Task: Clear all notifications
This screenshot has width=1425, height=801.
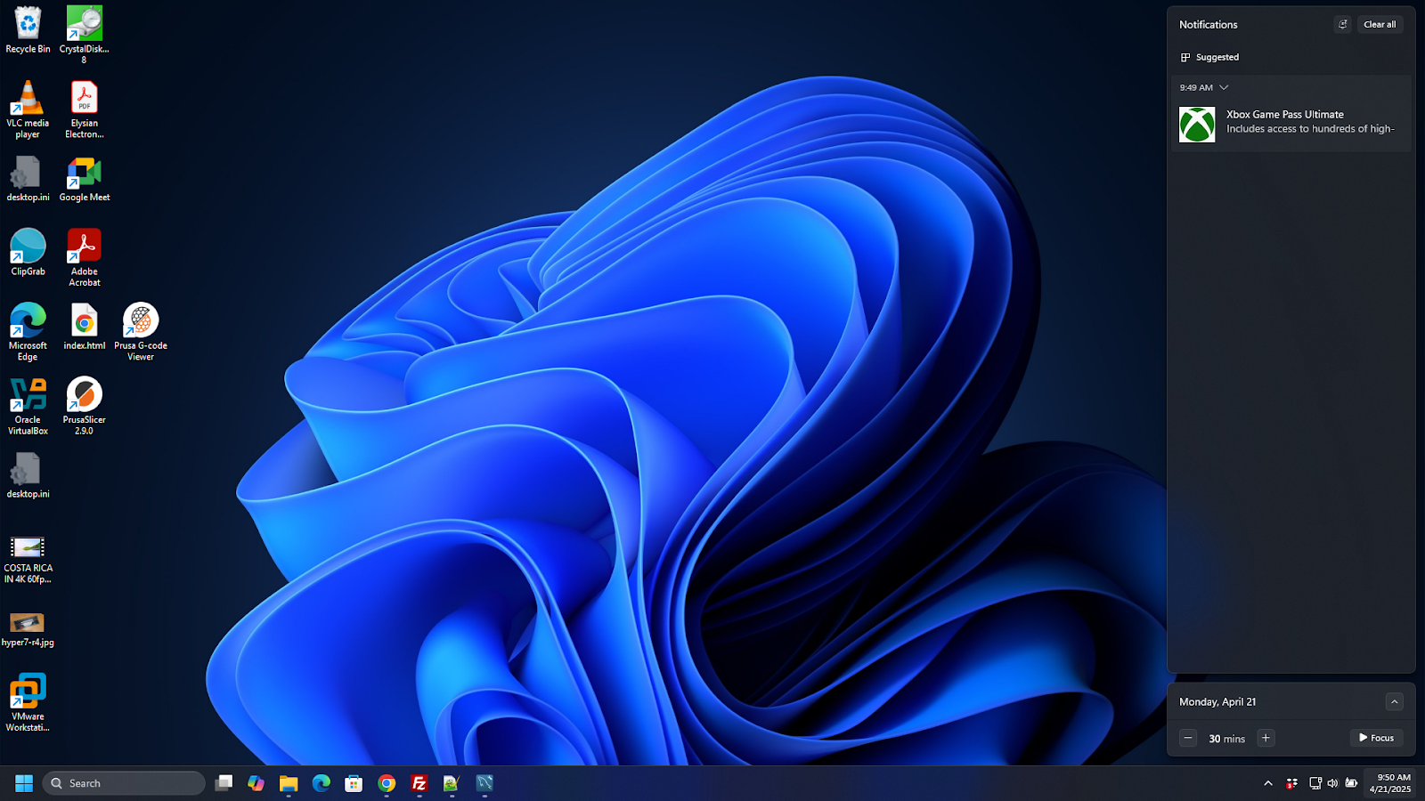Action: pos(1380,25)
